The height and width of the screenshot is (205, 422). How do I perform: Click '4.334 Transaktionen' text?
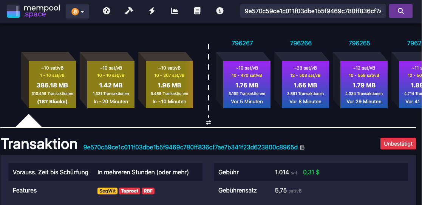pyautogui.click(x=364, y=94)
